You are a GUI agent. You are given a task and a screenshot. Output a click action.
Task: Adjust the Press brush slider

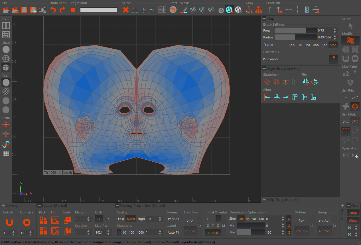[295, 30]
